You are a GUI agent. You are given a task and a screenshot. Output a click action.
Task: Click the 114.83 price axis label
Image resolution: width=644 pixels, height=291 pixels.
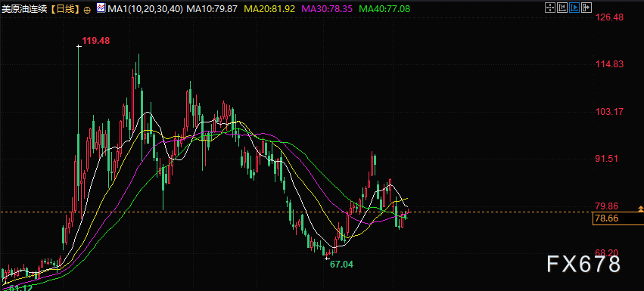609,64
